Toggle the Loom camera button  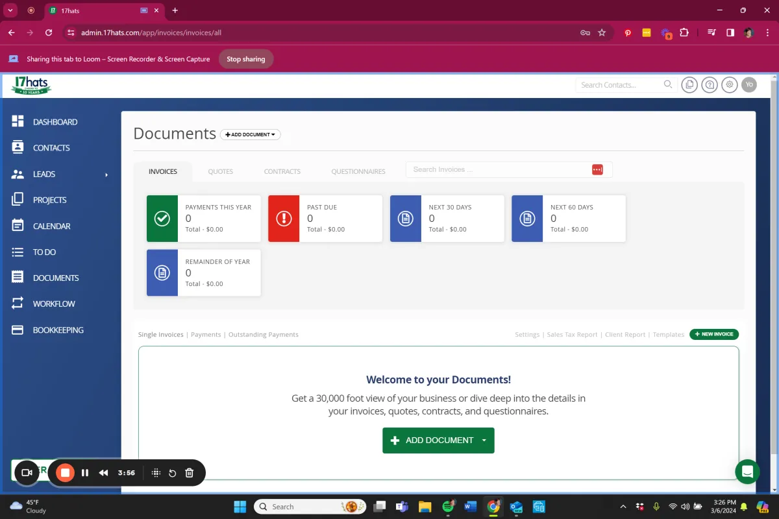[x=27, y=473]
